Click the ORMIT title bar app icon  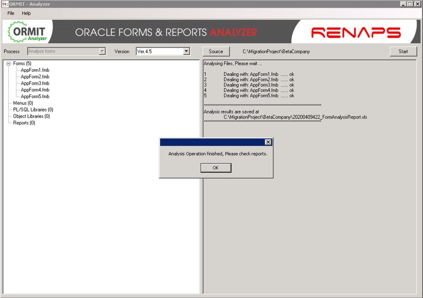(5, 4)
